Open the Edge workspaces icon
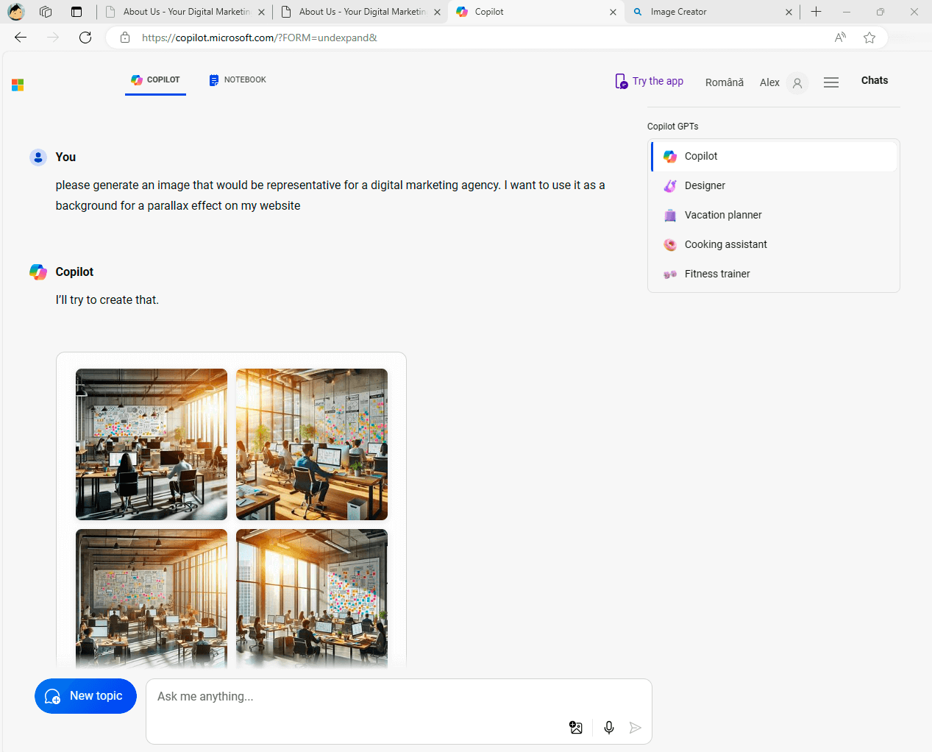932x752 pixels. (46, 12)
